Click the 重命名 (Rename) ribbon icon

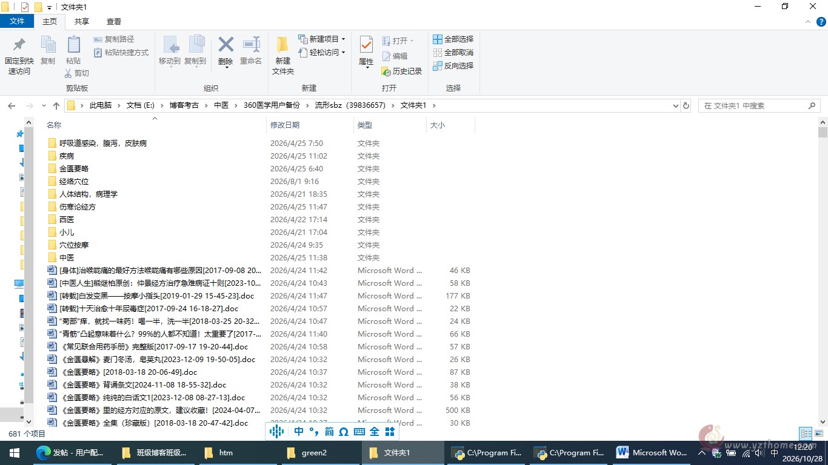[x=251, y=45]
